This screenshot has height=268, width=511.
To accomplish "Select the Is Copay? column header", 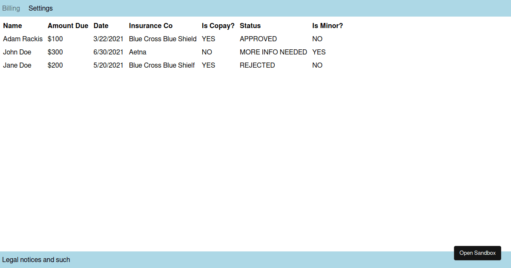I will [x=218, y=26].
